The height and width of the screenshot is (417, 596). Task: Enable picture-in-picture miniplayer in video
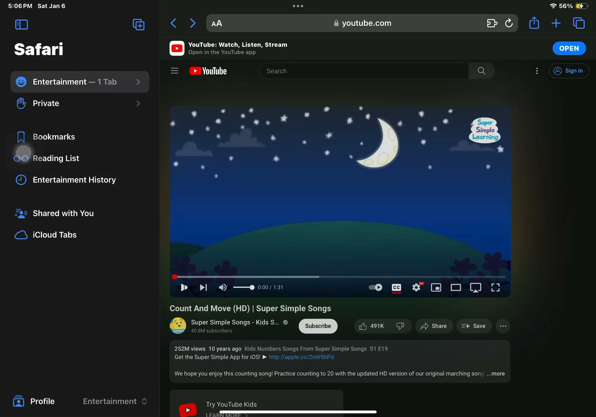[x=436, y=287]
